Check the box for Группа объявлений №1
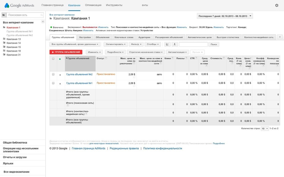Image resolution: width=284 pixels, height=177 pixels. (53, 83)
